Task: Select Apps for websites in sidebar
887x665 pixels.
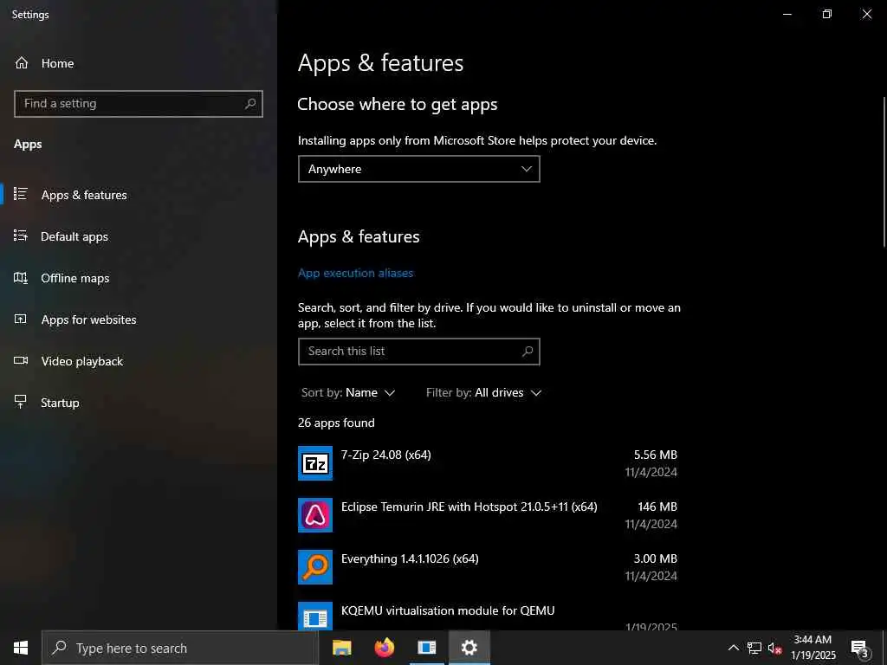Action: pyautogui.click(x=139, y=320)
